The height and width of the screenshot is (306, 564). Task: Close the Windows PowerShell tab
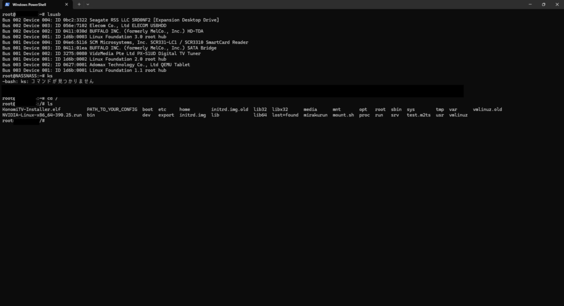click(67, 4)
